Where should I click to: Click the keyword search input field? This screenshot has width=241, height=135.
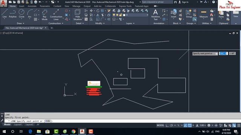157,2
